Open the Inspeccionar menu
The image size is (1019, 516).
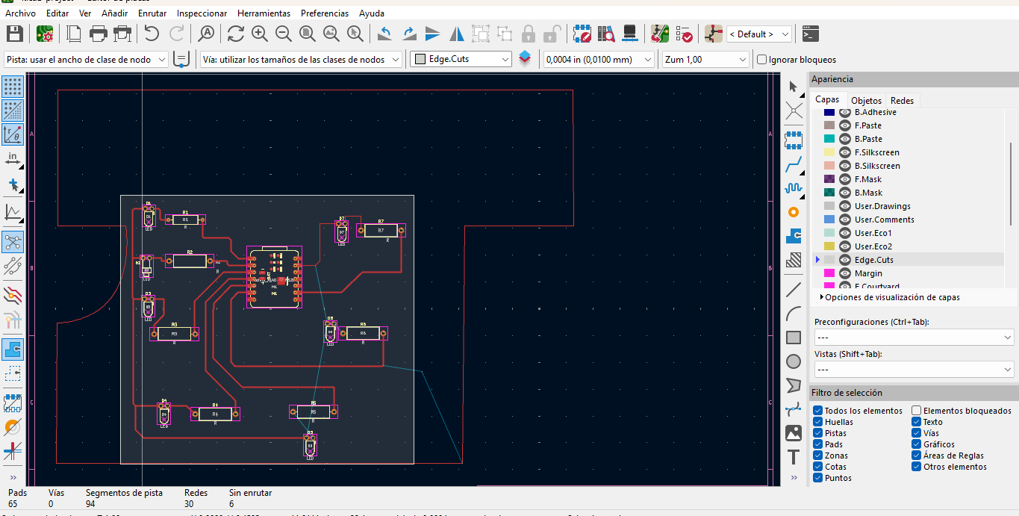[x=202, y=13]
